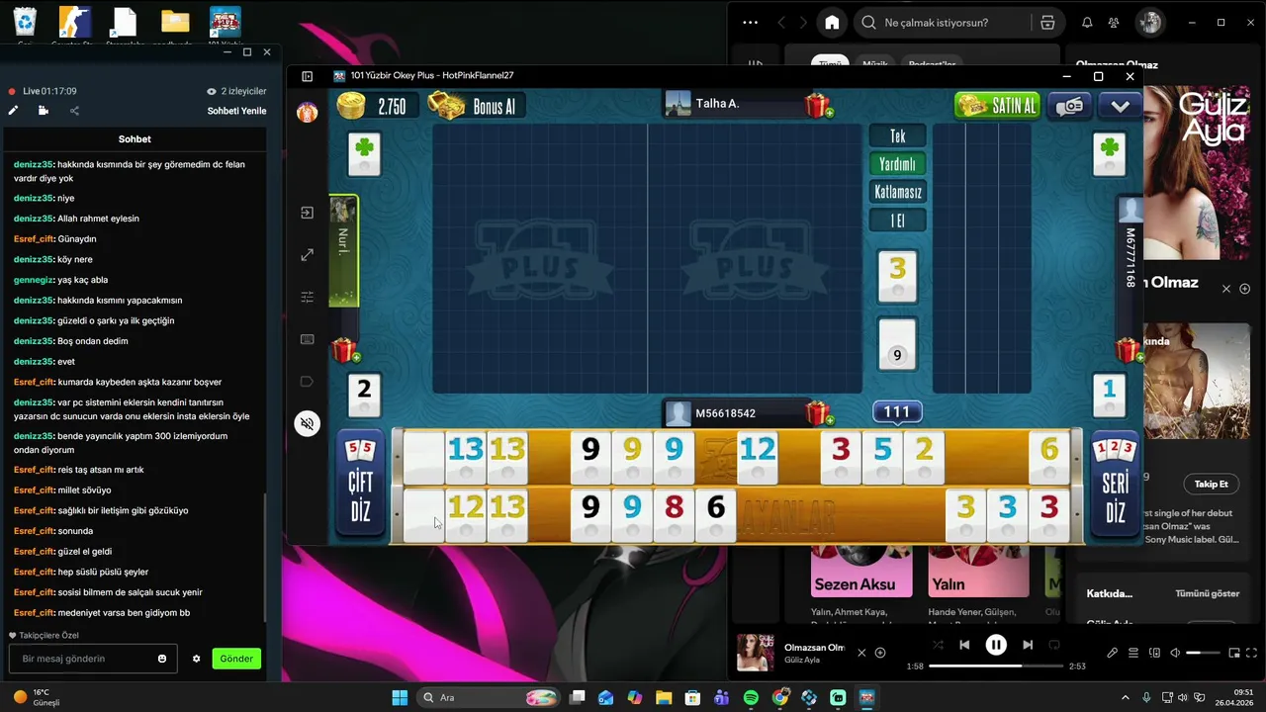This screenshot has width=1266, height=712.
Task: Show hidden system tray icons chevron
Action: [1127, 697]
